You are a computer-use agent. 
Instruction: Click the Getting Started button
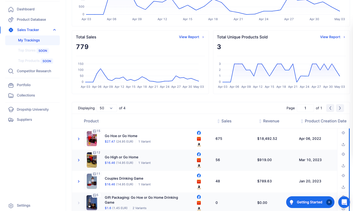tap(310, 202)
